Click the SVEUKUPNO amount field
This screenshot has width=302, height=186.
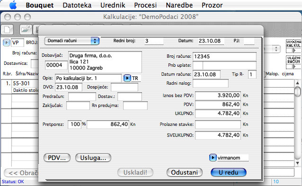point(218,135)
